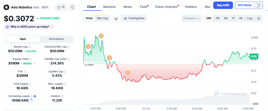Open the News tab
This screenshot has width=268, height=111.
click(x=128, y=7)
